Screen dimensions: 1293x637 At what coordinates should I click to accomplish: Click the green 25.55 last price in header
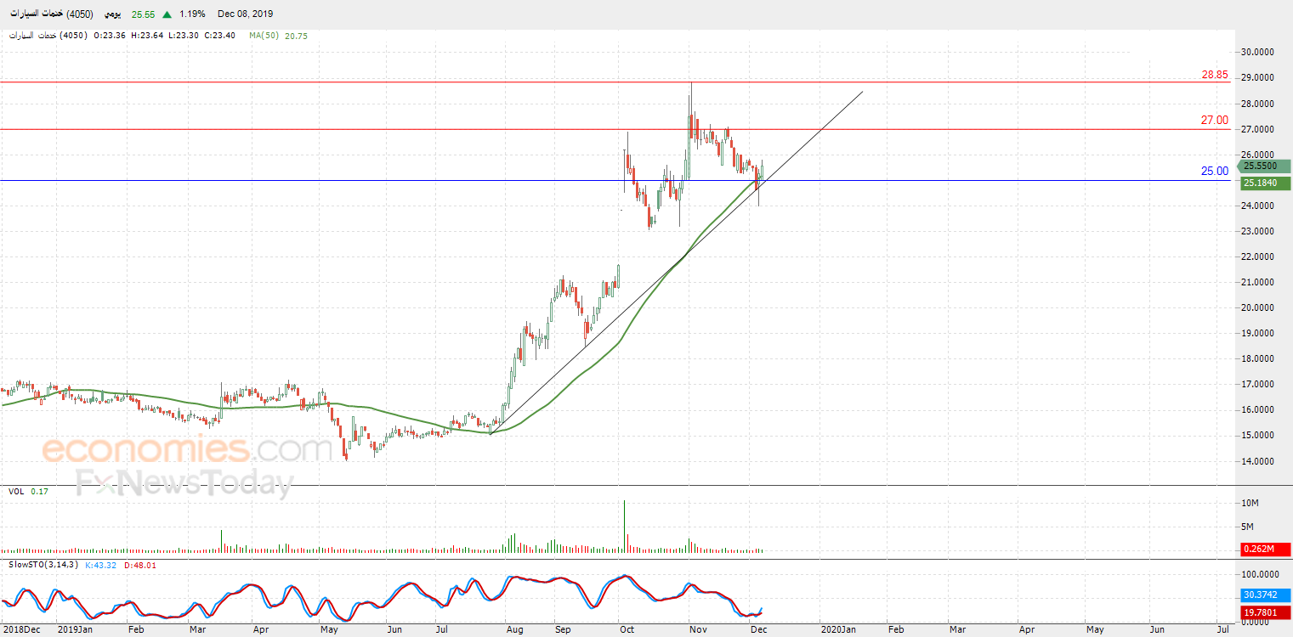(x=144, y=14)
